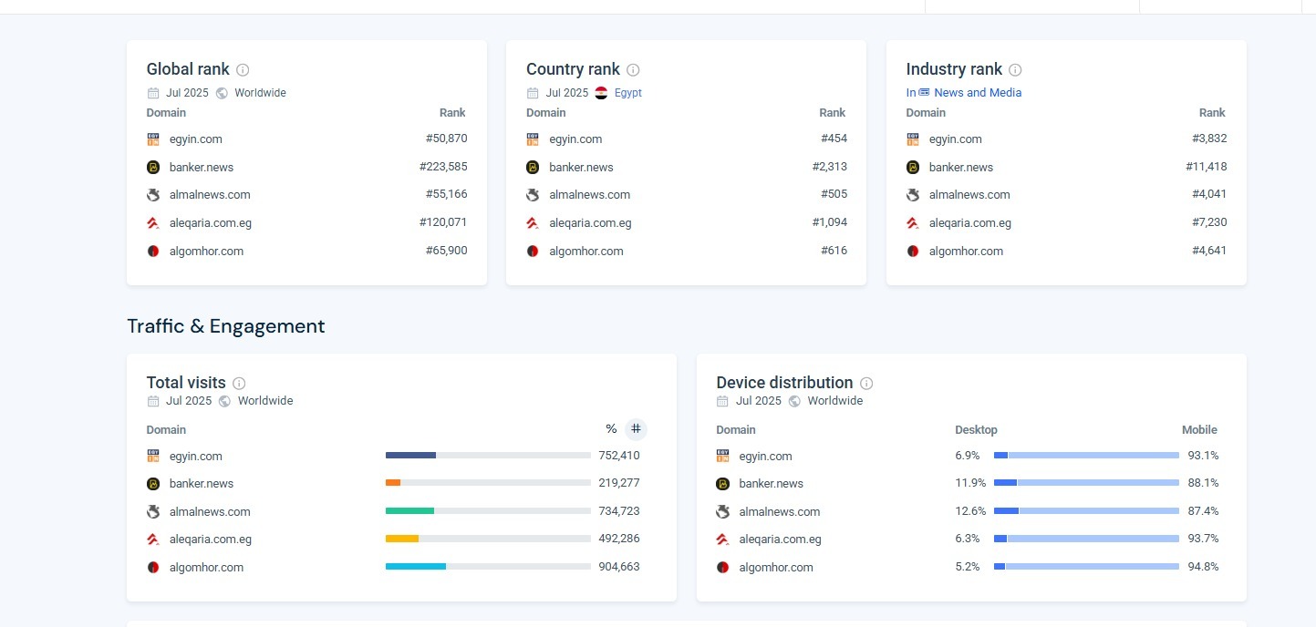Click the calendar icon under Global rank

click(x=153, y=93)
